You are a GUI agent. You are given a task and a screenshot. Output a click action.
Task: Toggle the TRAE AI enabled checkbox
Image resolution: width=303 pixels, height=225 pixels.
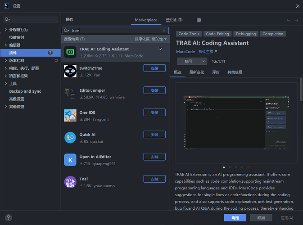161,49
